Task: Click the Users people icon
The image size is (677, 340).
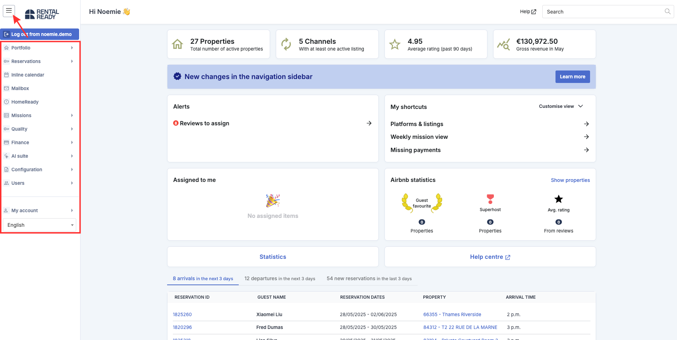Action: (x=6, y=183)
